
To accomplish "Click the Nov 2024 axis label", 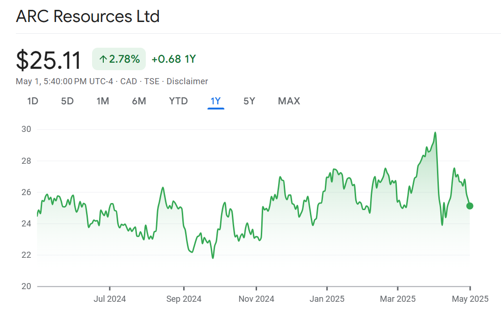I will [x=256, y=298].
